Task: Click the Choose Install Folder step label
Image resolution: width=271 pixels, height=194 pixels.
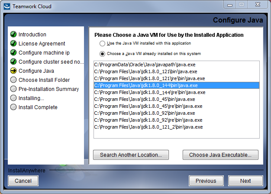Action: coord(44,80)
